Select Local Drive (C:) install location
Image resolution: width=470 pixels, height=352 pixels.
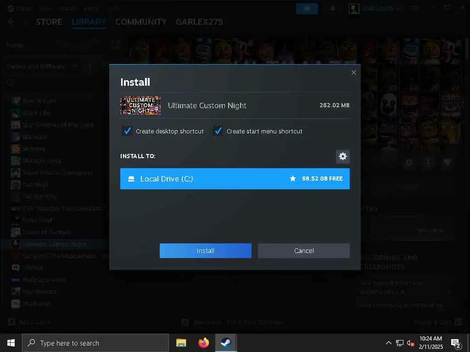coord(235,179)
